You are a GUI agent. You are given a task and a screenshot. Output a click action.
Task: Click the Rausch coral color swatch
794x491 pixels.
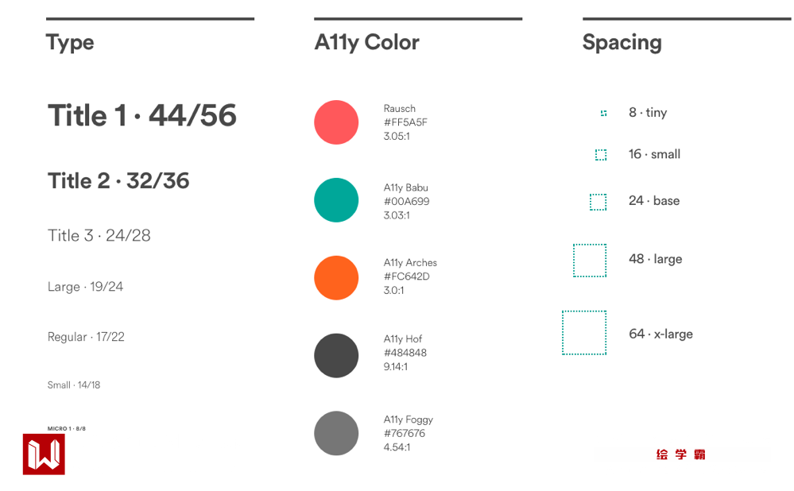coord(336,122)
